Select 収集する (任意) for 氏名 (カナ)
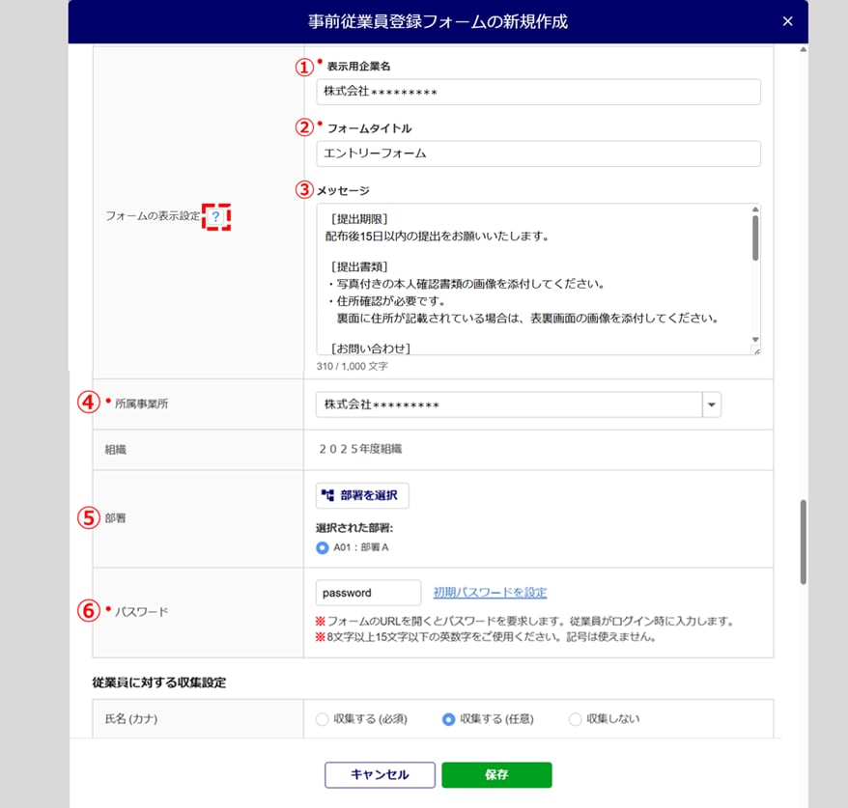 click(x=449, y=719)
